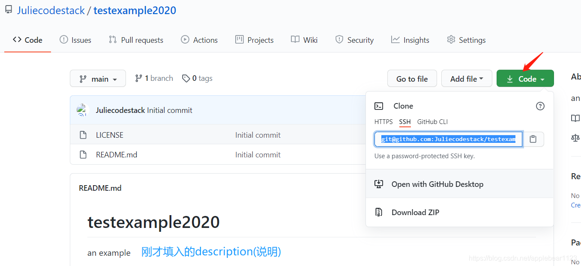
Task: Open the Wiki tab
Action: 304,40
